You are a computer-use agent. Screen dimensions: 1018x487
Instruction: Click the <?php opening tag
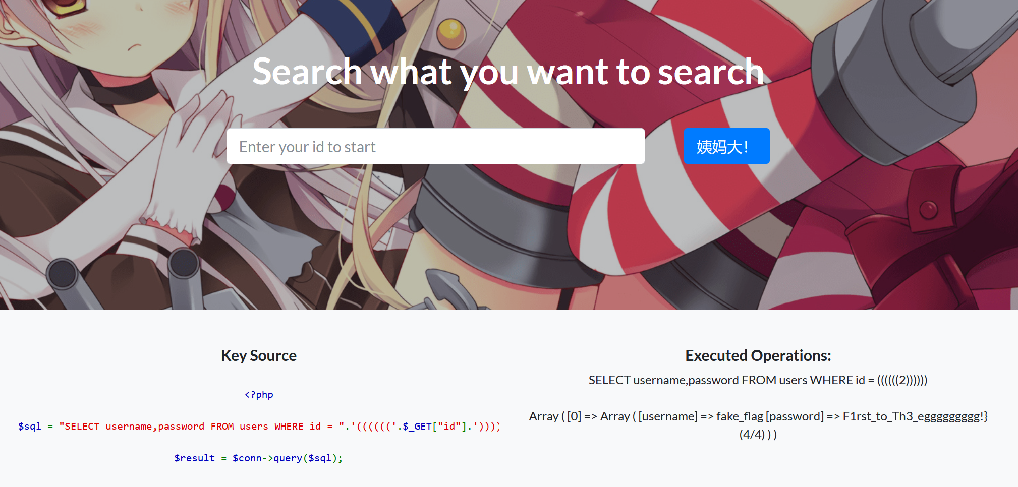(259, 395)
